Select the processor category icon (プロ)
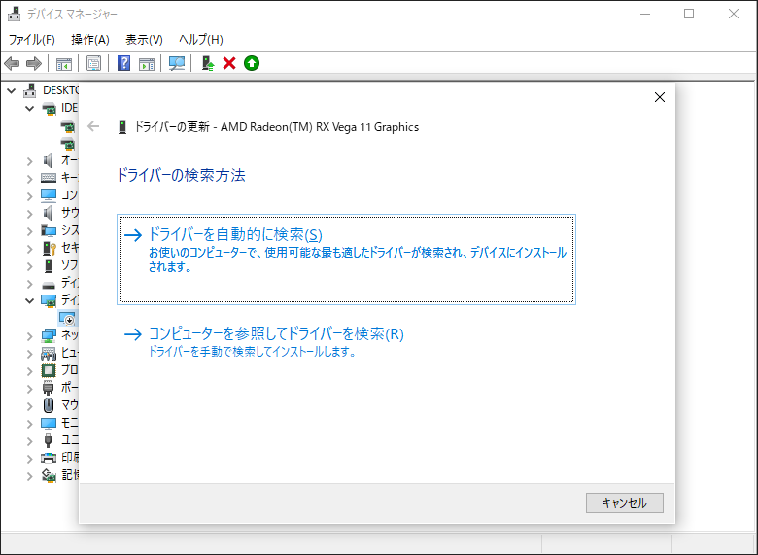Viewport: 758px width, 555px height. click(49, 370)
